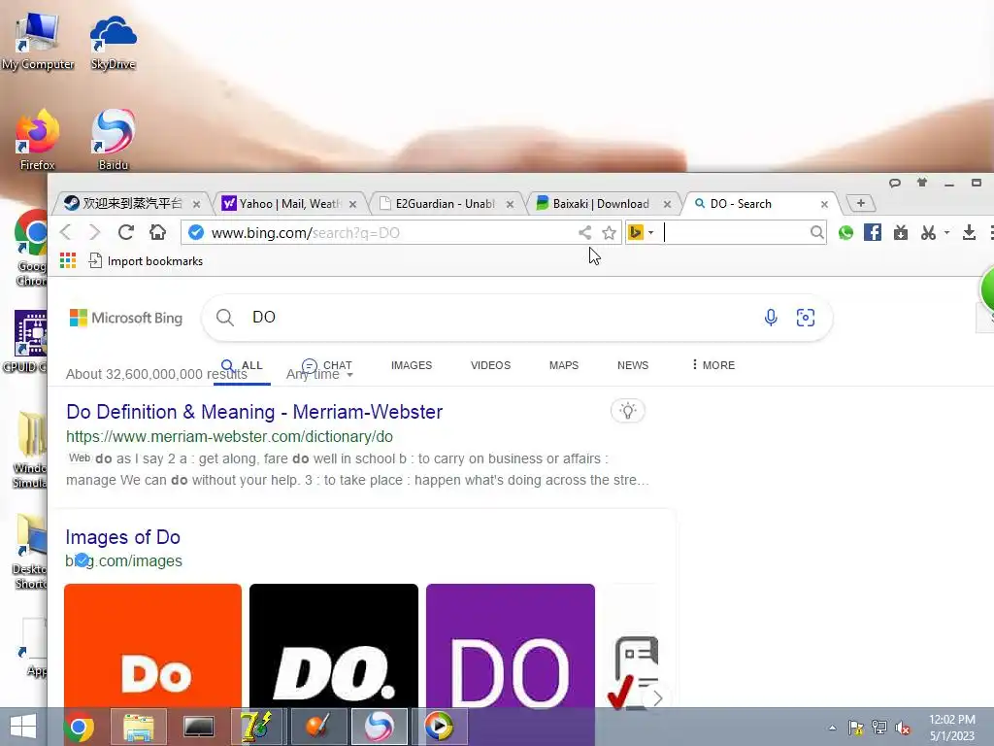Switch to the Baixaki Download tab
Viewport: 994px width, 746px height.
click(601, 204)
